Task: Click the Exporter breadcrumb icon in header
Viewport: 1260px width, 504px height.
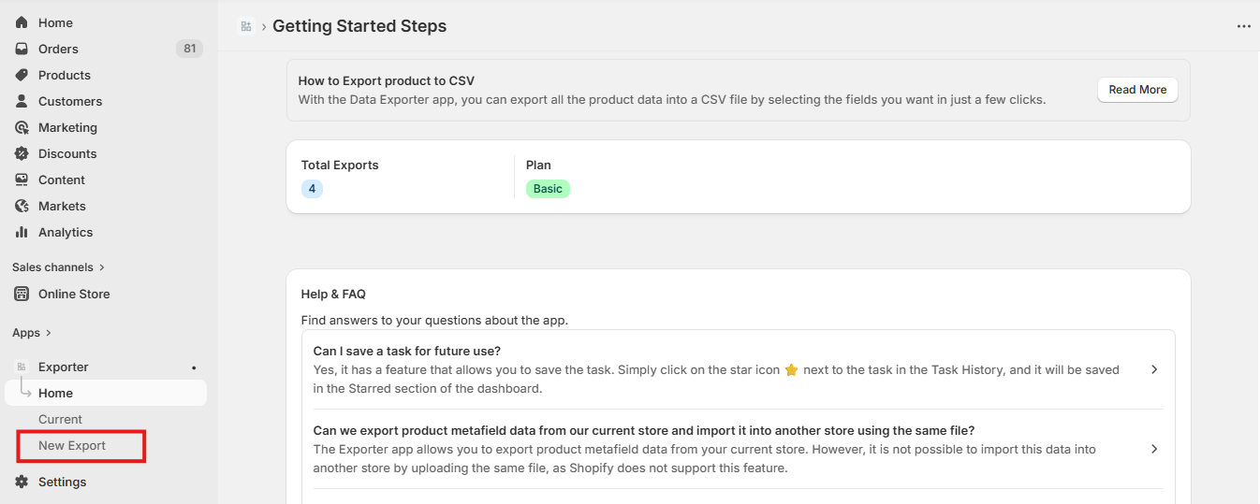Action: coord(246,26)
